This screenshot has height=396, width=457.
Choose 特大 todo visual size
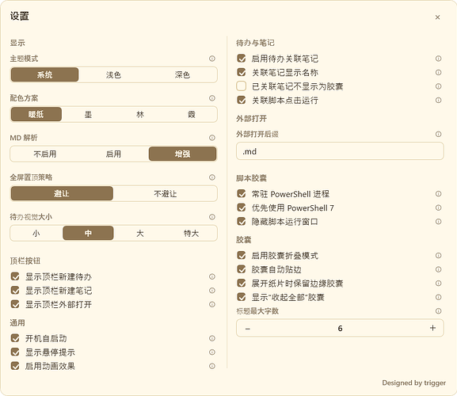click(x=191, y=233)
